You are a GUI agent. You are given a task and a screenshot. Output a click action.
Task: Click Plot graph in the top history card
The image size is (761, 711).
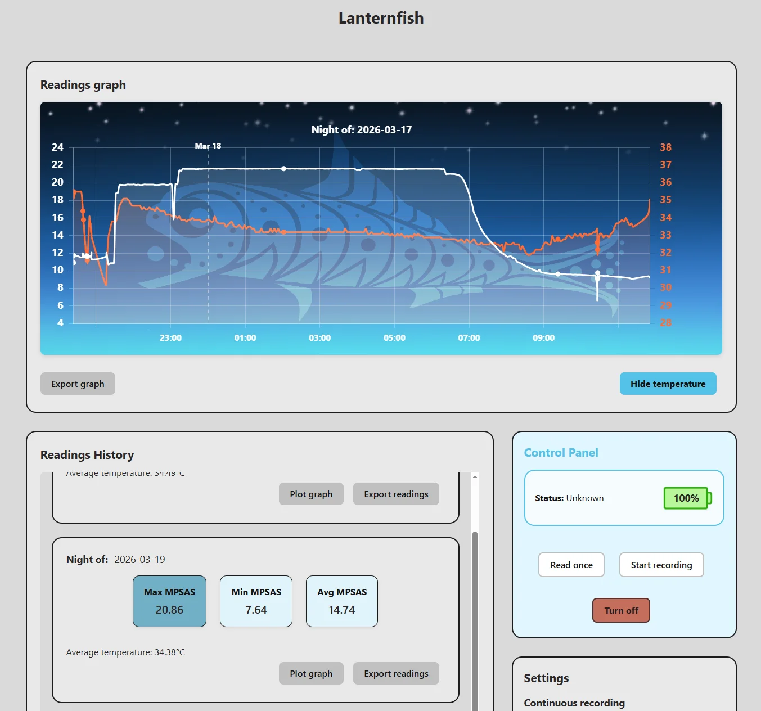[x=311, y=494]
